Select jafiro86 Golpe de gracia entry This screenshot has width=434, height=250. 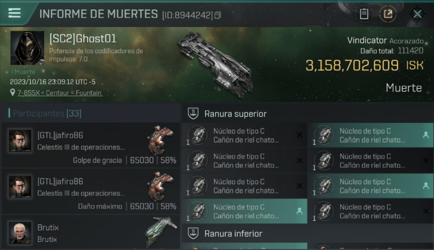point(91,145)
